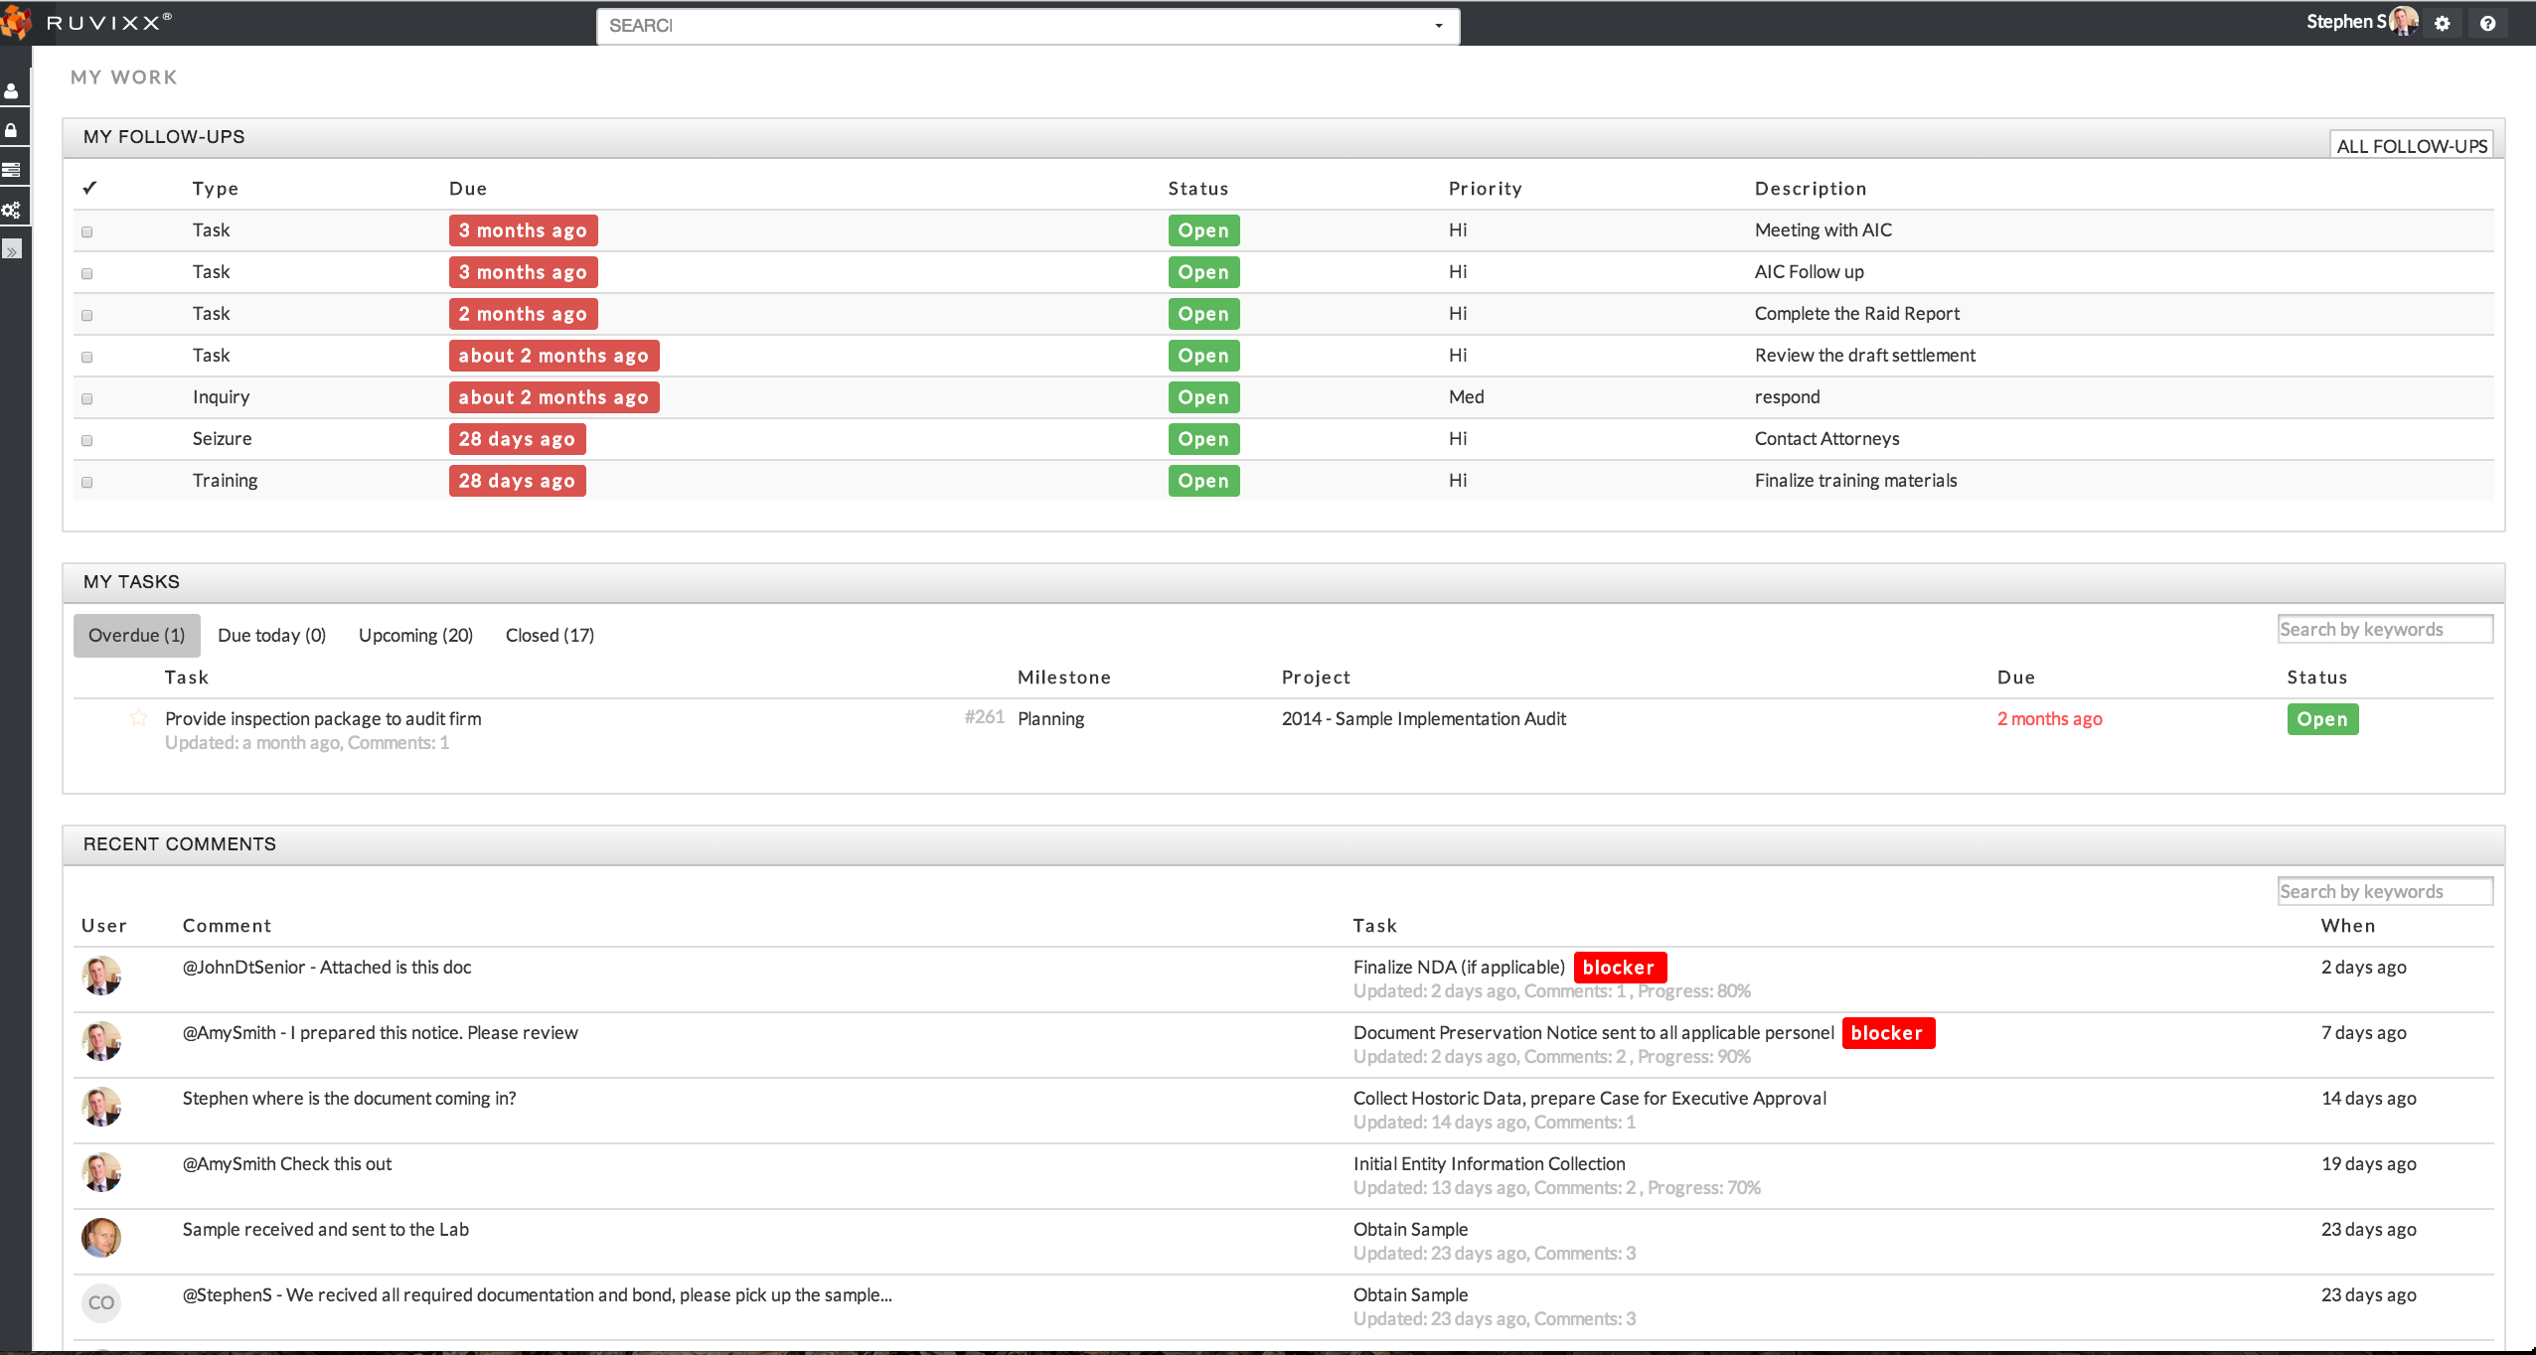Tick the Contact Attorneys seizure checkbox
Image resolution: width=2536 pixels, height=1355 pixels.
click(x=87, y=440)
